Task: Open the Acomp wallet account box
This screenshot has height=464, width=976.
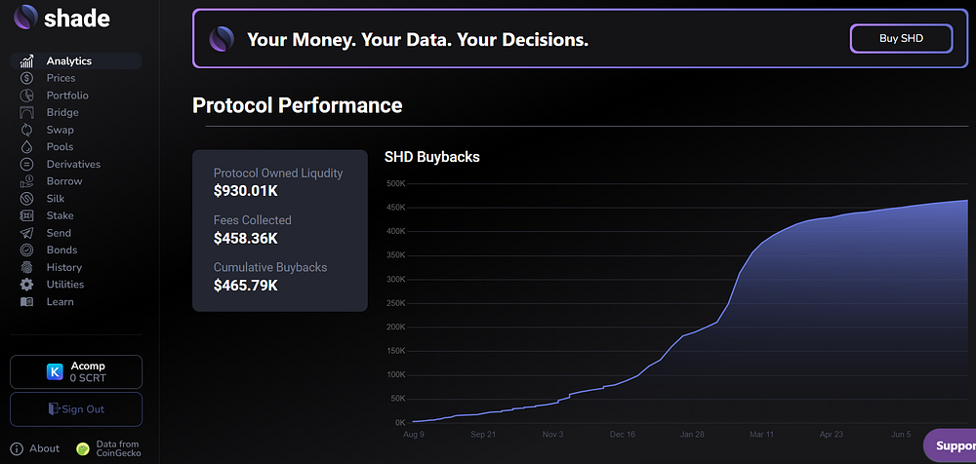Action: (76, 372)
